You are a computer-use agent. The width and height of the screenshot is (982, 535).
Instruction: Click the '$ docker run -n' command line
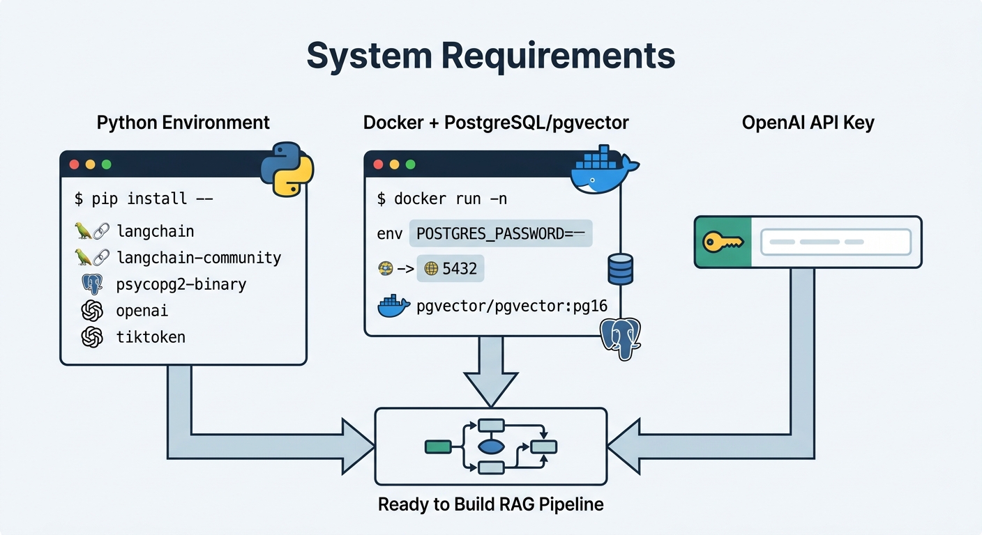click(442, 199)
